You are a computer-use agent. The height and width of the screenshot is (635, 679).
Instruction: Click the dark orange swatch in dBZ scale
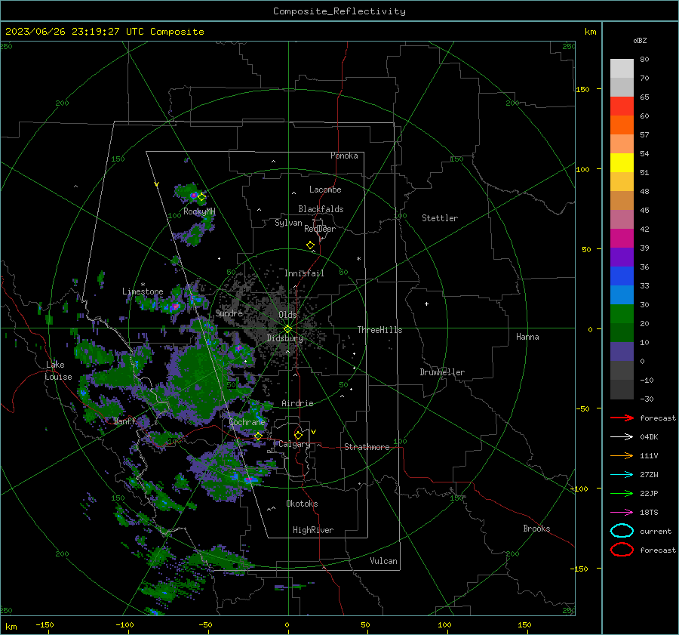click(x=622, y=125)
